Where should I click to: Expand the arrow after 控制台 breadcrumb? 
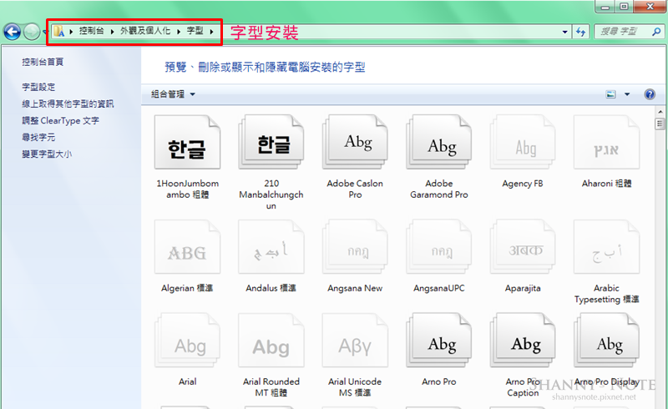(112, 31)
